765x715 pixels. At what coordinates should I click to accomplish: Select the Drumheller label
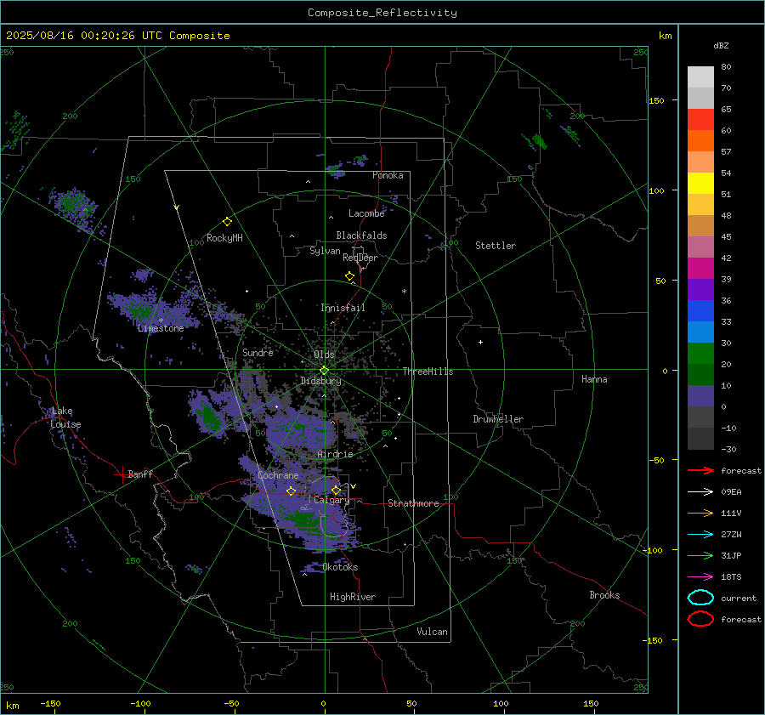click(498, 419)
